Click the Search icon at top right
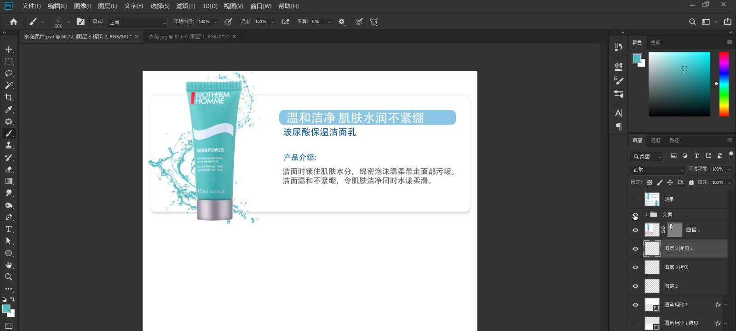 [x=692, y=22]
